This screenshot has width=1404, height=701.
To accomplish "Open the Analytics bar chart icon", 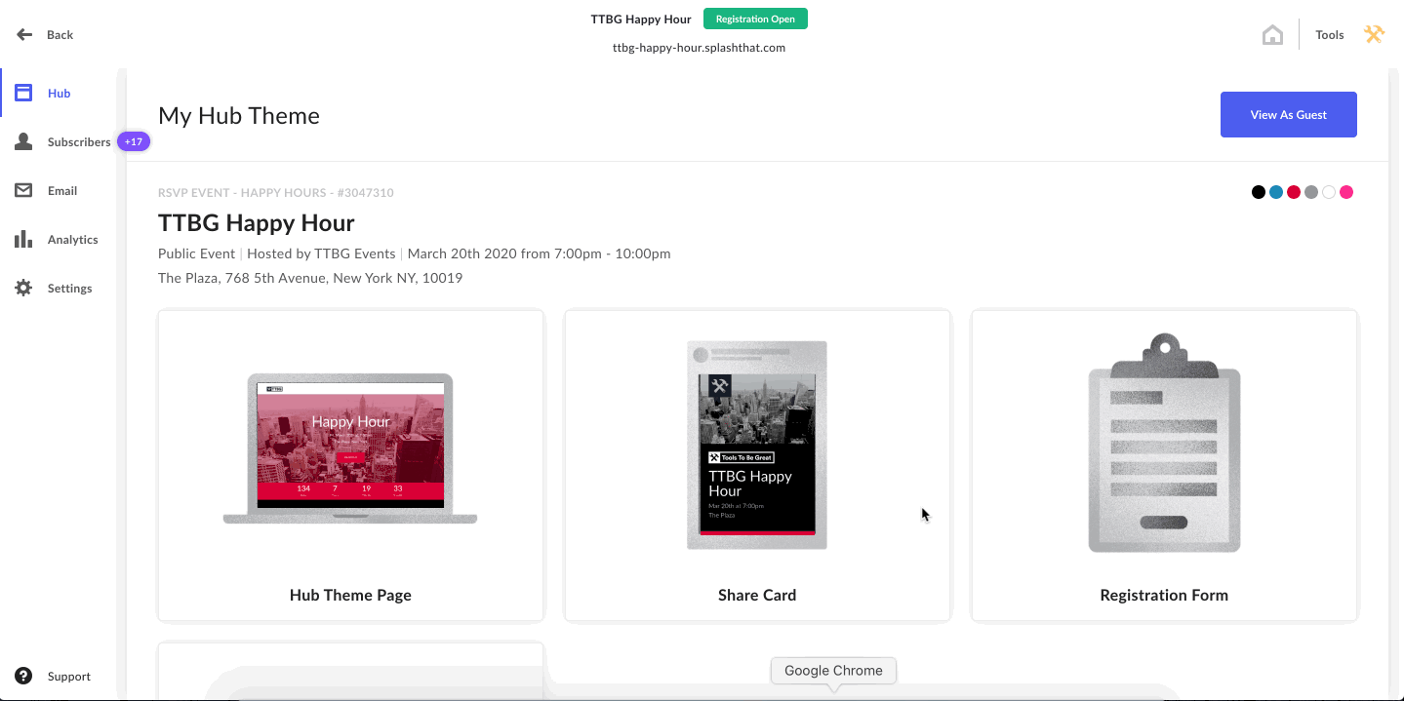I will (x=23, y=240).
